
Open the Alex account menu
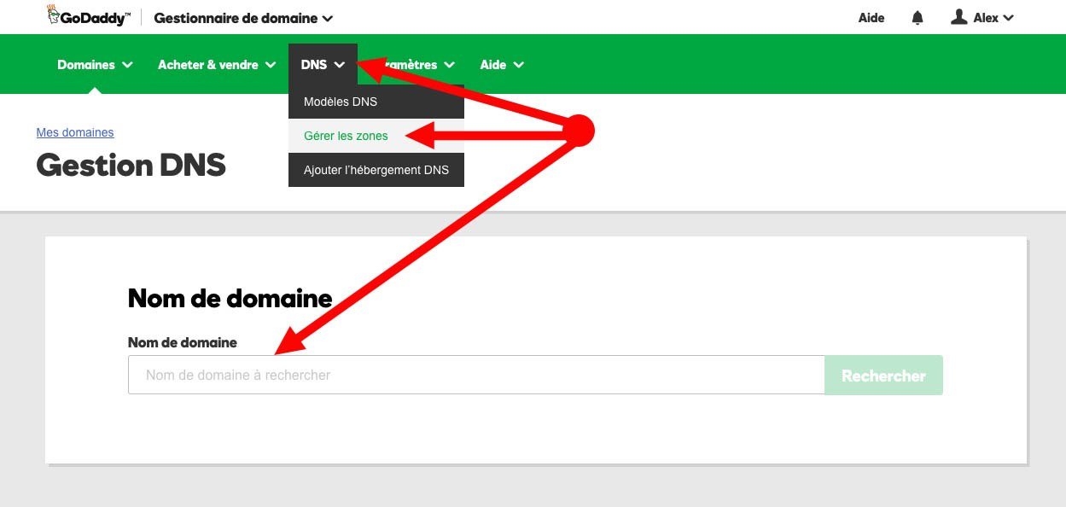click(982, 18)
